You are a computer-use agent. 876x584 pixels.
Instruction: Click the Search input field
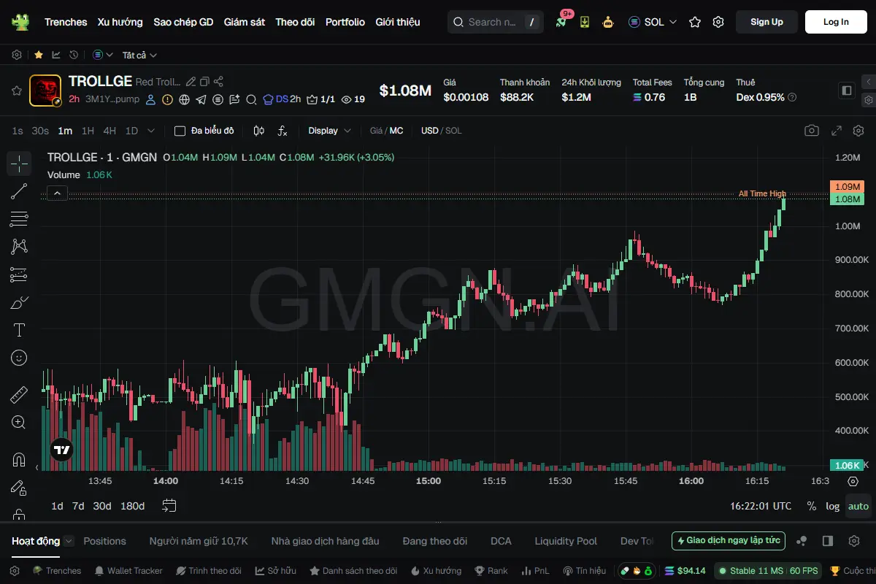[x=496, y=22]
